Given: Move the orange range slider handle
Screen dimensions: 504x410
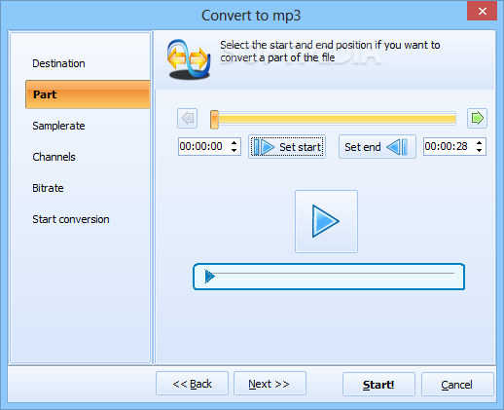Looking at the screenshot, I should point(214,120).
